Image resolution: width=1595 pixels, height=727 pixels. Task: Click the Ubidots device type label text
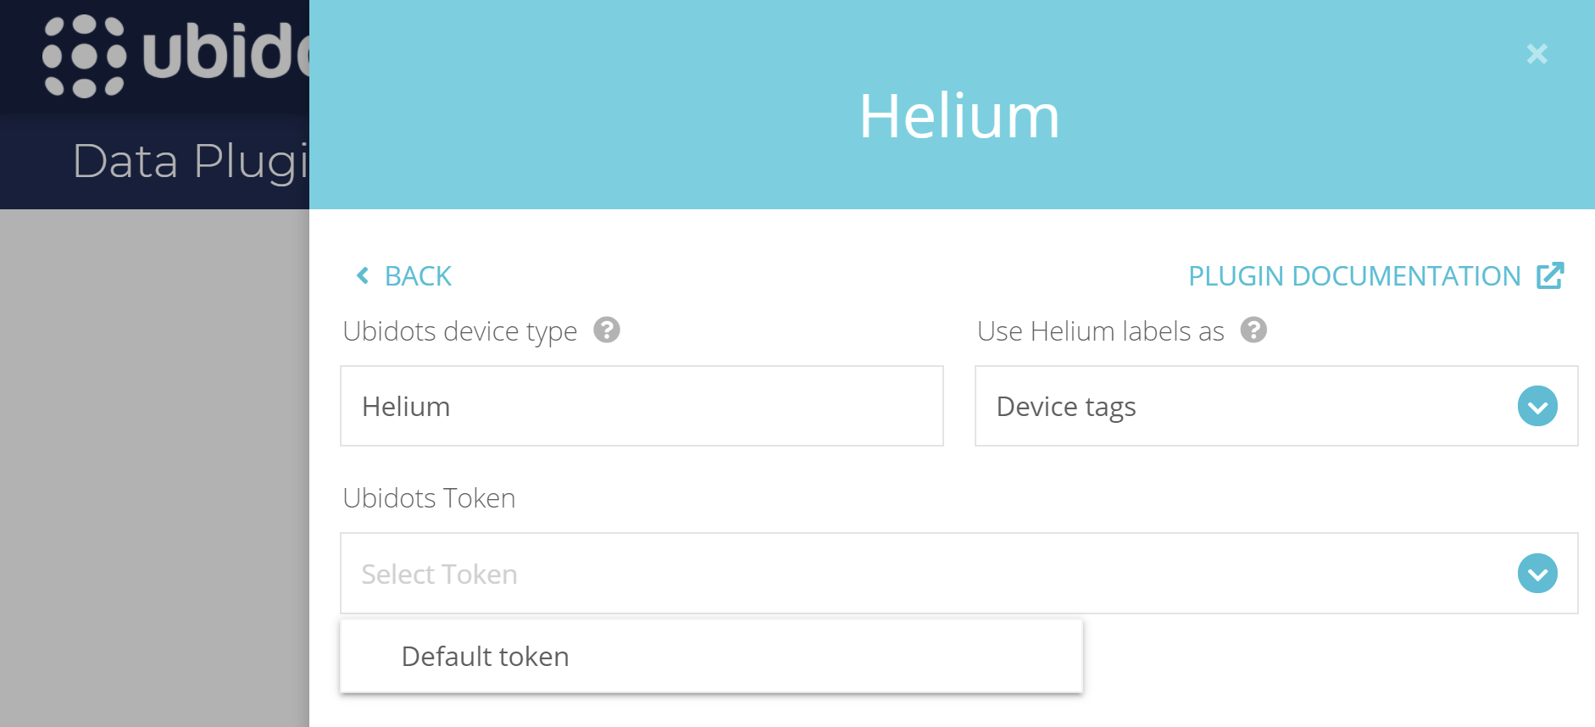click(x=459, y=331)
